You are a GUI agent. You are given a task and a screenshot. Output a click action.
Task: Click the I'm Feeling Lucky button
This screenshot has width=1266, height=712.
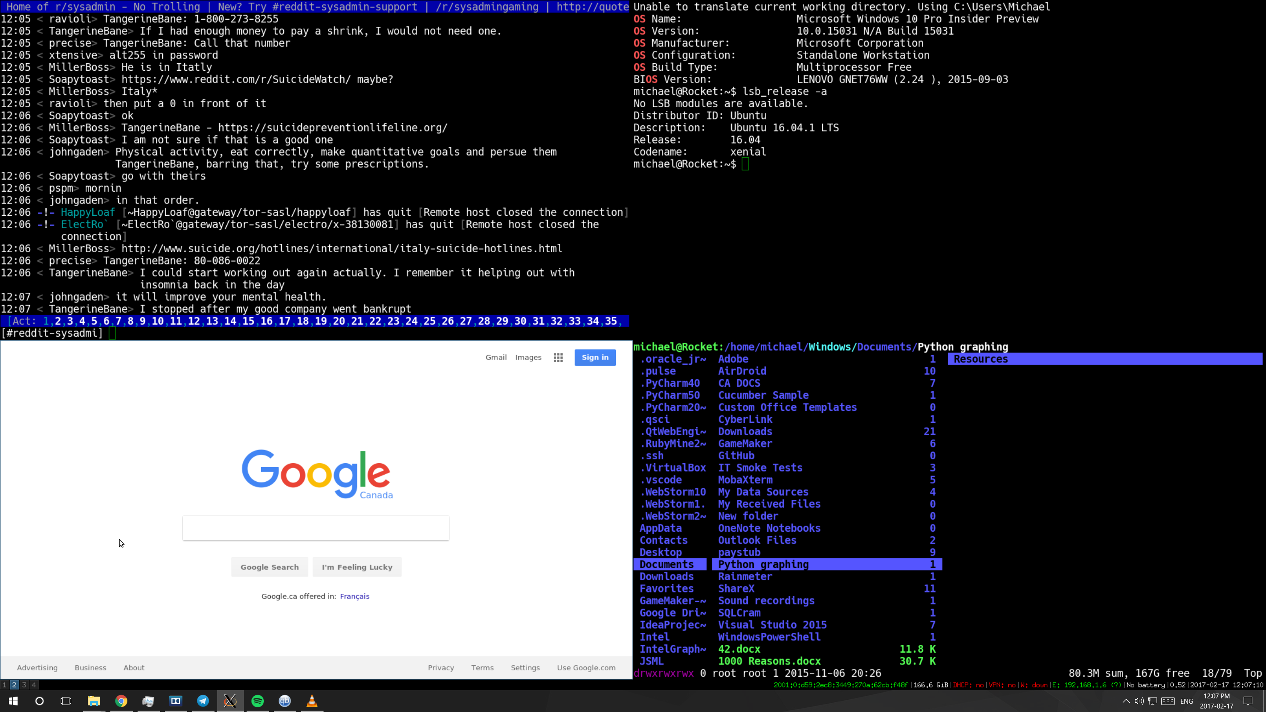[x=357, y=567]
